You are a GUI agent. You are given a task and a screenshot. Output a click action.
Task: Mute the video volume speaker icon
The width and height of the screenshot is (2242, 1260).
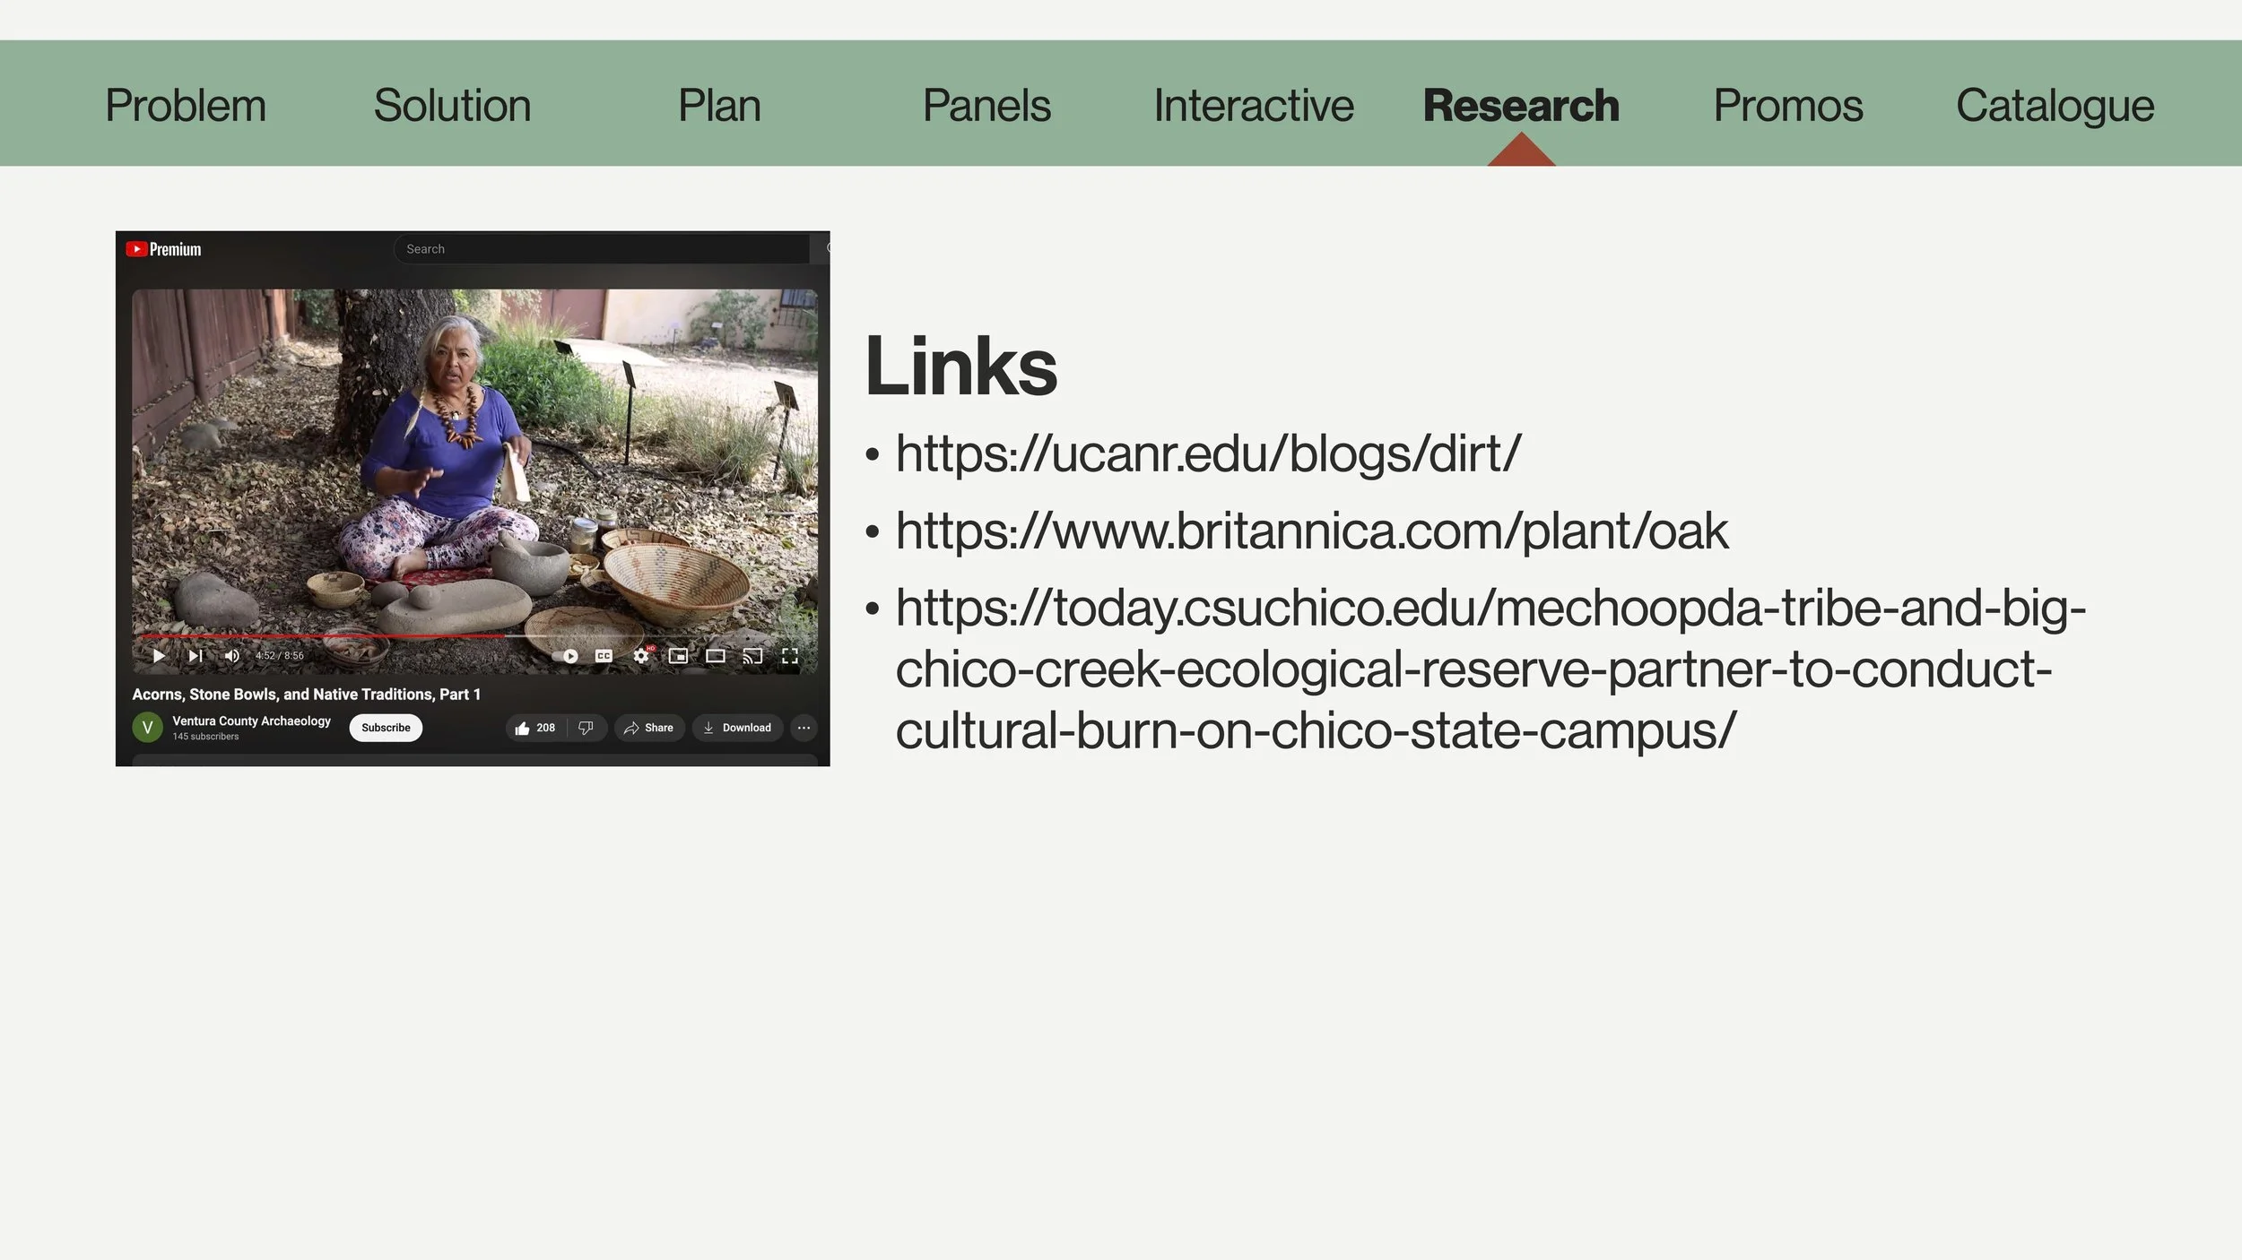coord(231,656)
